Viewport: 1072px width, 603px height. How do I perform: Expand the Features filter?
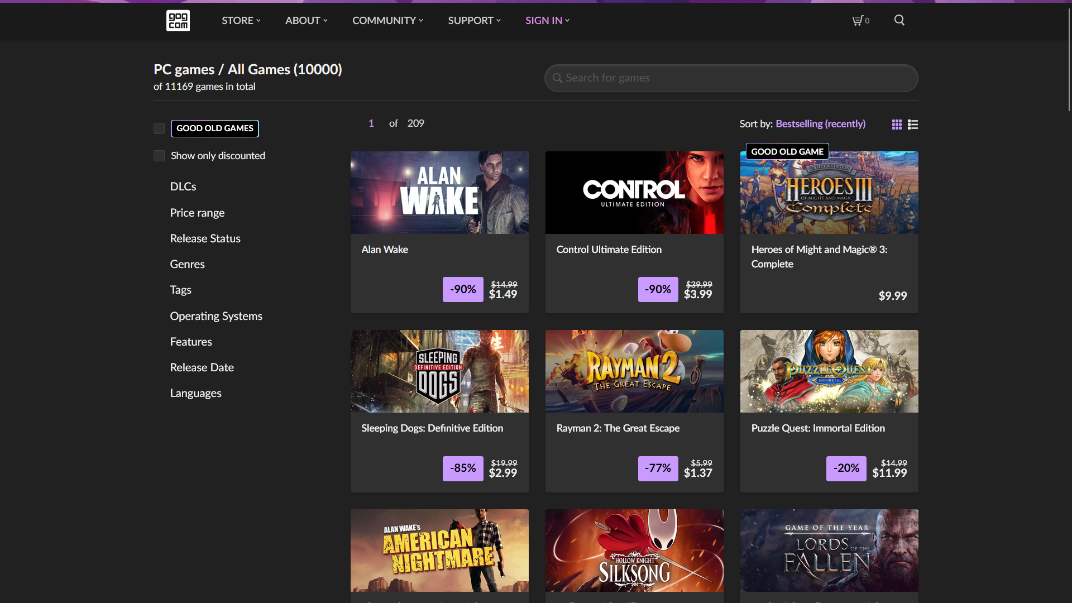191,342
